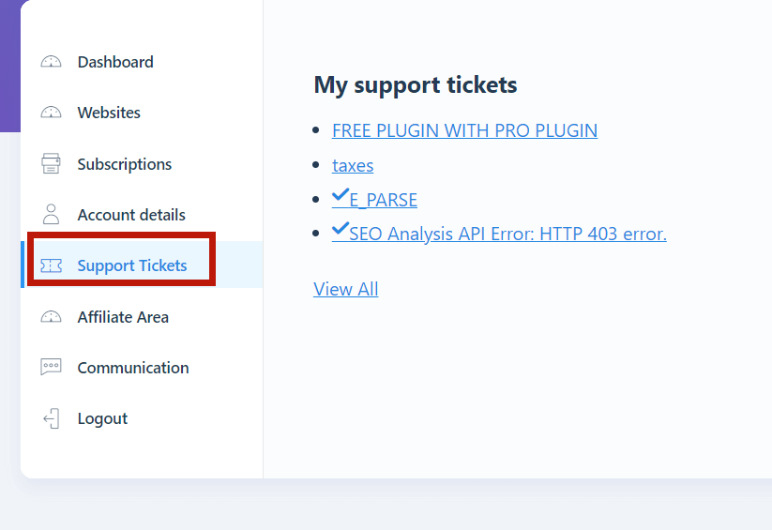Click the Dashboard gauge icon
772x530 pixels.
[x=51, y=62]
